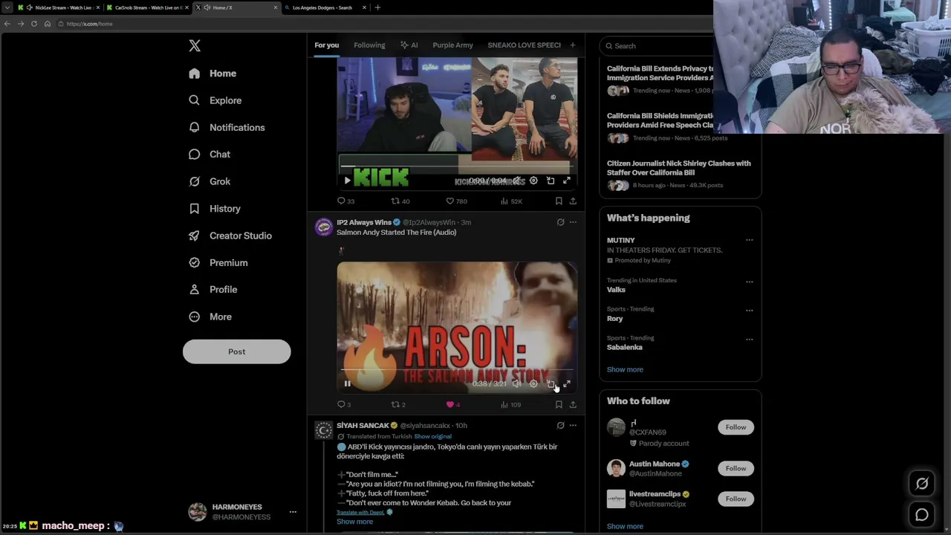Click Show original on translated post
951x535 pixels.
pos(432,436)
